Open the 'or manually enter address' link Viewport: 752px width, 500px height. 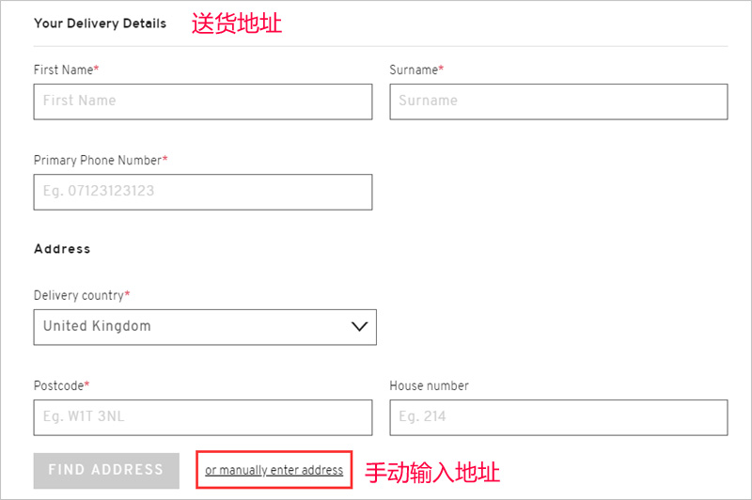coord(274,470)
